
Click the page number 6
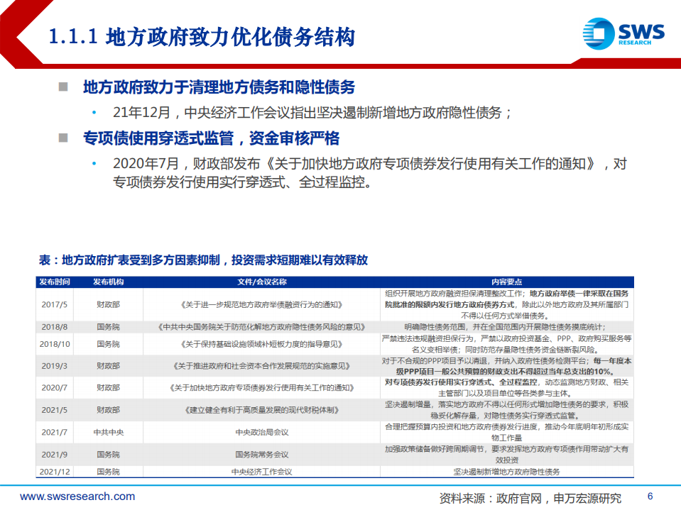click(651, 497)
